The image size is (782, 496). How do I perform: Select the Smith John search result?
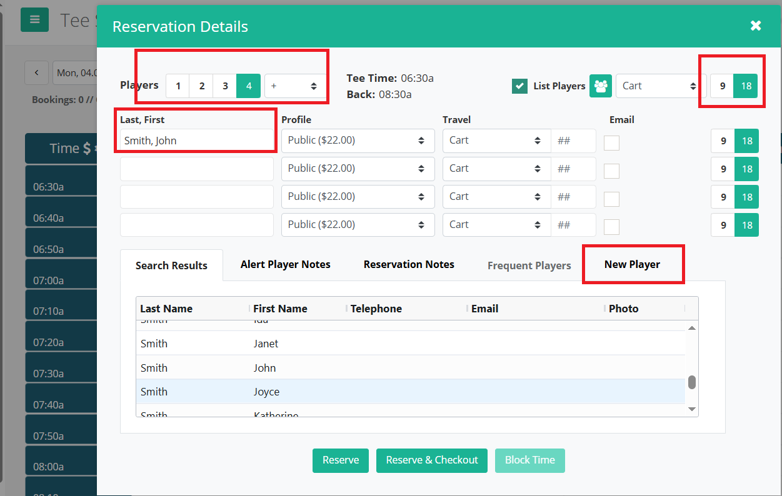tap(411, 368)
